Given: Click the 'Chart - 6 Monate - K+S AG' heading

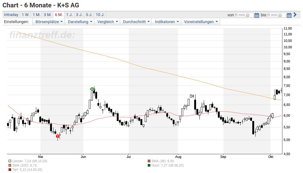Looking at the screenshot, I should point(41,5).
